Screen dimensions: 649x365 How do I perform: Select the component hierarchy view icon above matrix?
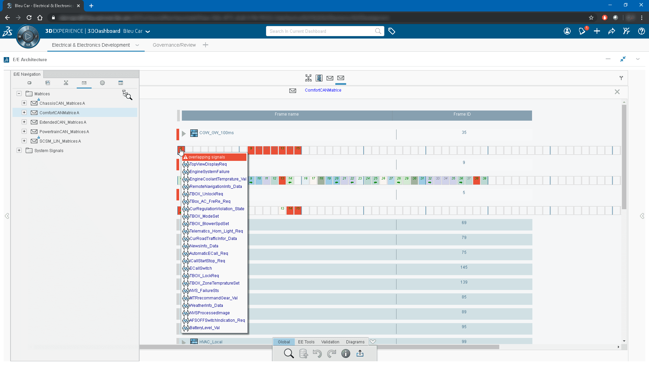308,78
